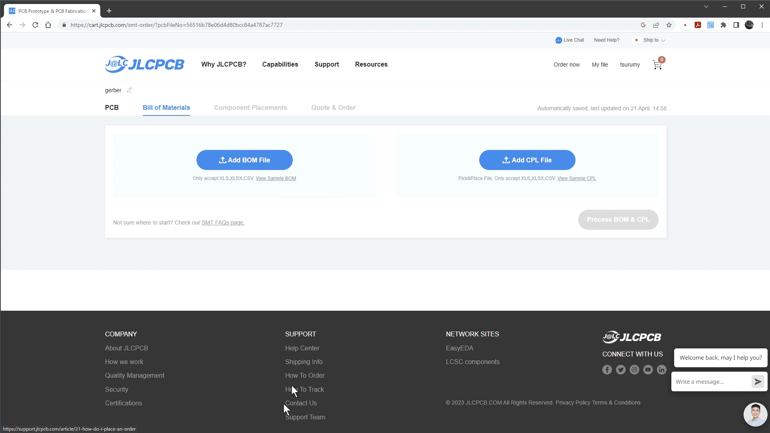The image size is (770, 433).
Task: Expand the Ship to dropdown
Action: coord(654,40)
